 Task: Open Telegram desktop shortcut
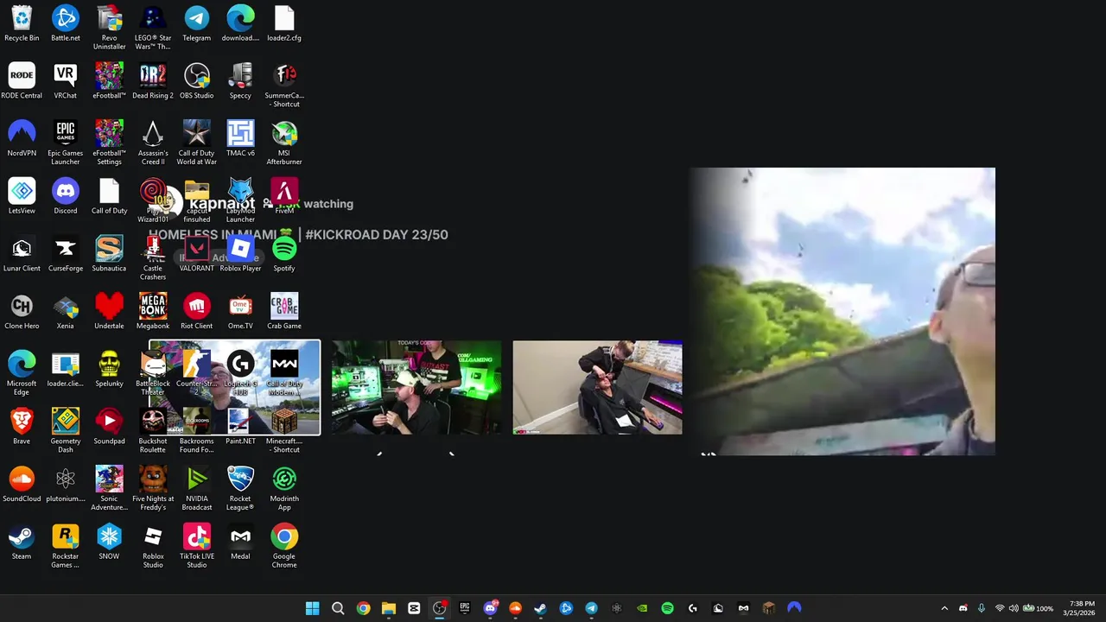click(x=196, y=23)
